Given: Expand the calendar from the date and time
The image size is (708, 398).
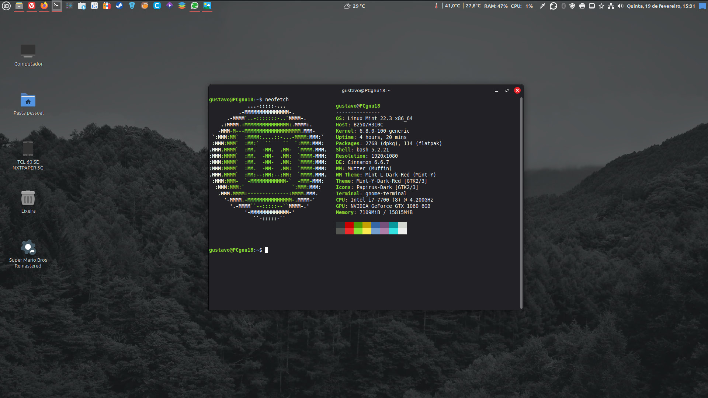Looking at the screenshot, I should (x=661, y=6).
